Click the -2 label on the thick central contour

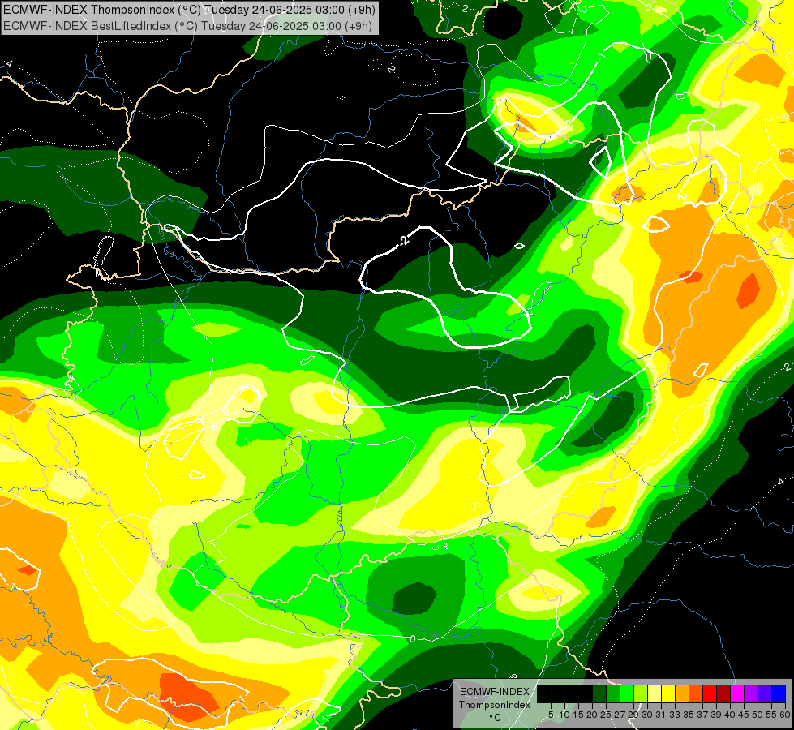pyautogui.click(x=403, y=242)
